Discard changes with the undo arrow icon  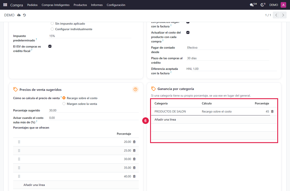pos(24,15)
